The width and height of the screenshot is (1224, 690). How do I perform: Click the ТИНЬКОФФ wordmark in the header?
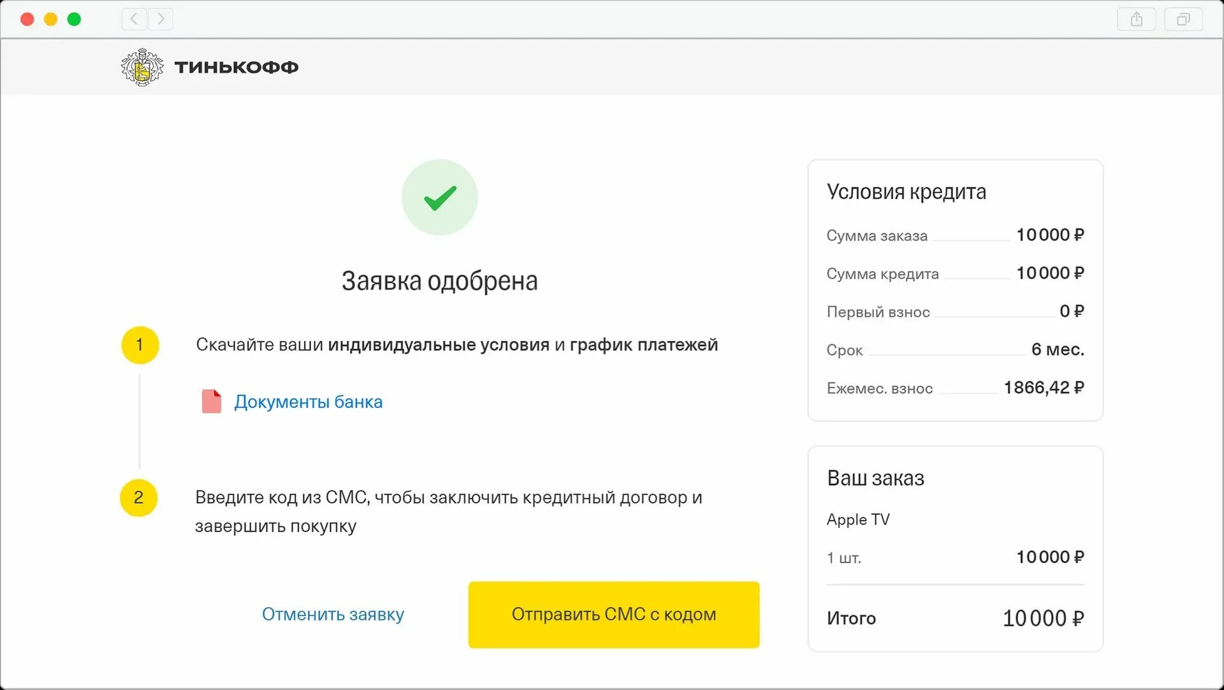coord(237,67)
